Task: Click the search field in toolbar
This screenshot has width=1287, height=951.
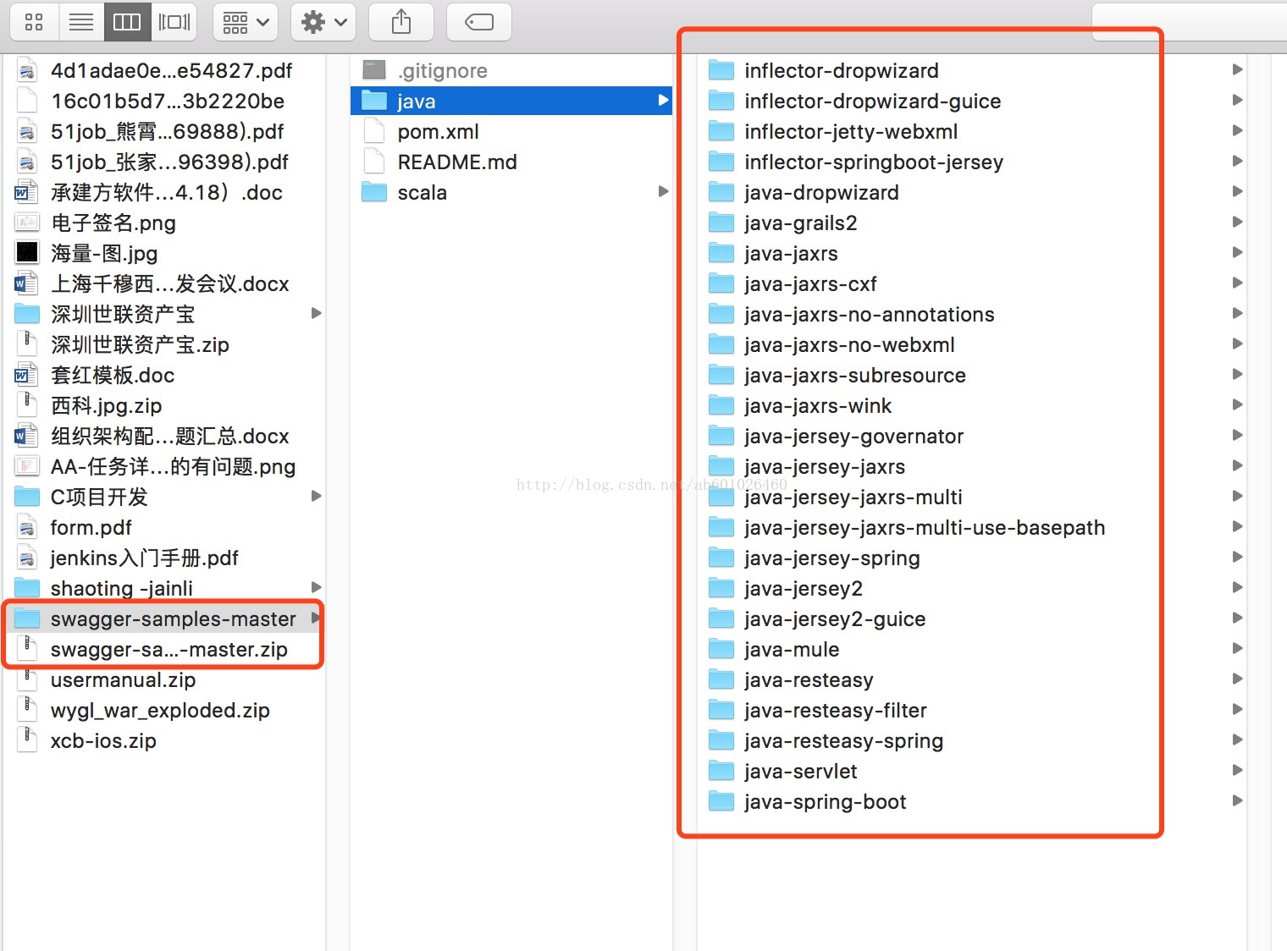Action: pos(1190,22)
